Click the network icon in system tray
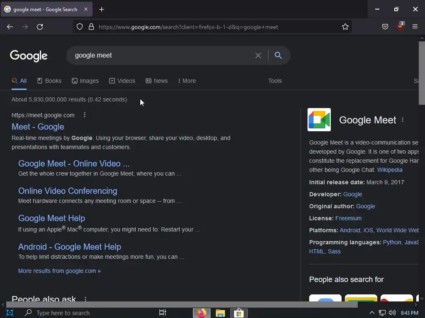Image resolution: width=425 pixels, height=318 pixels. click(382, 313)
